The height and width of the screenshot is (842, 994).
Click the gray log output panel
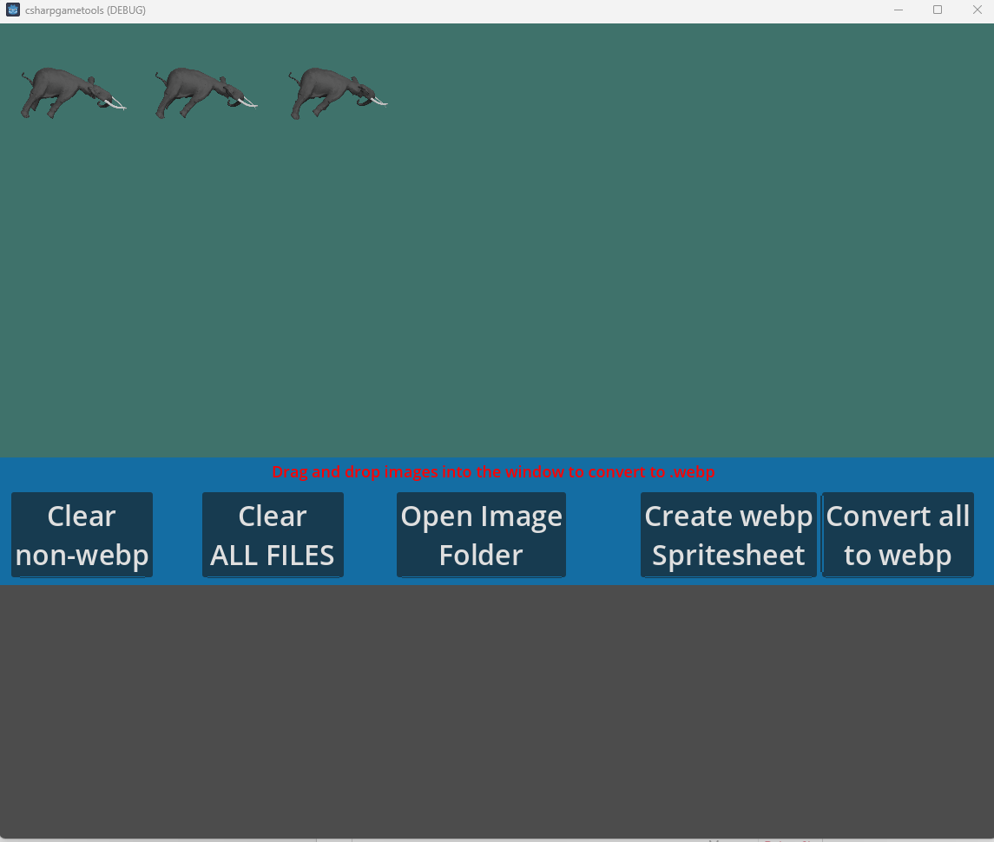point(497,712)
